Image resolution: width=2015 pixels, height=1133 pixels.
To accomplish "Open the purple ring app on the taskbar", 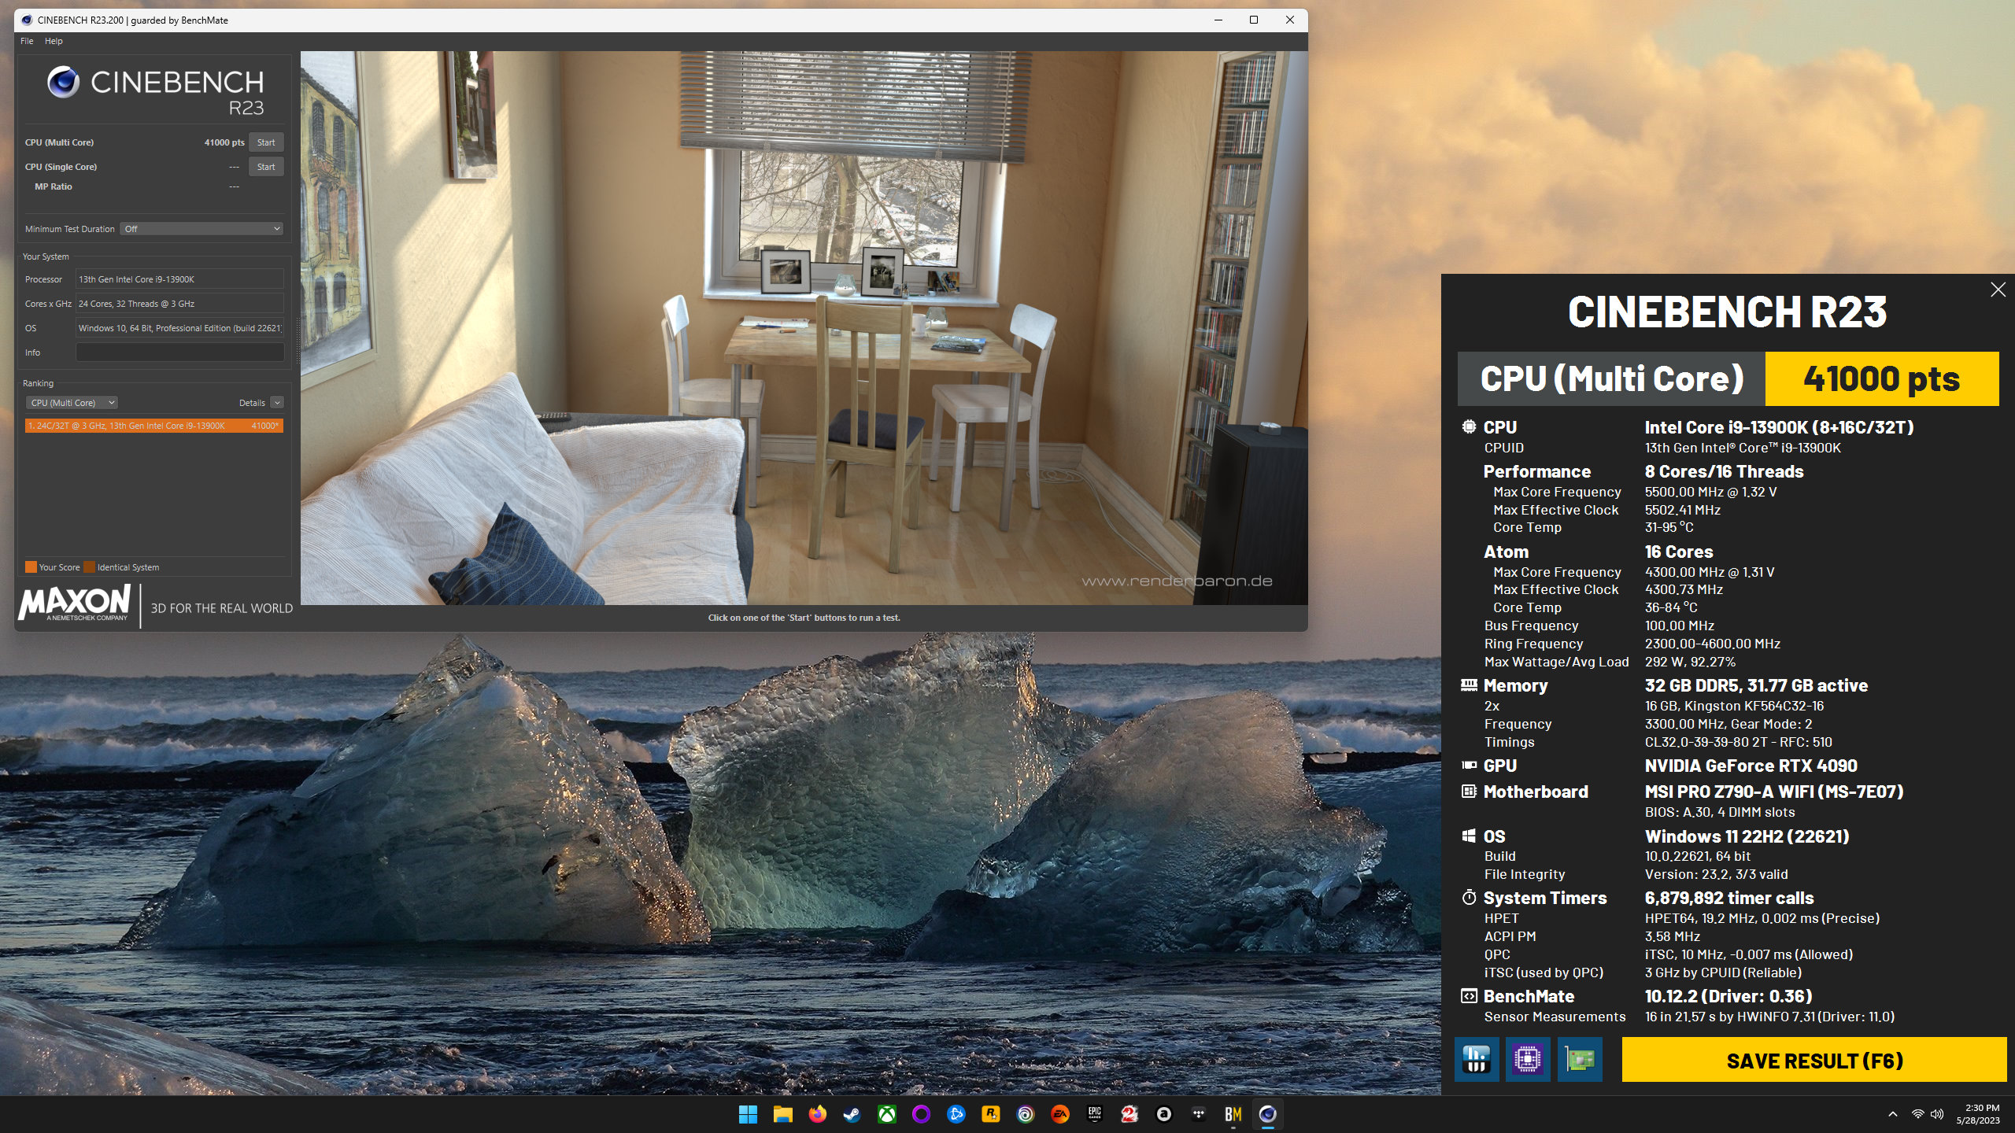I will tap(921, 1114).
